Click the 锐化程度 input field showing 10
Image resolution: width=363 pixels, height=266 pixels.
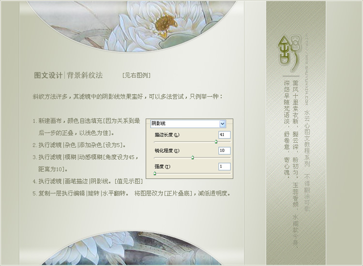[x=224, y=151]
